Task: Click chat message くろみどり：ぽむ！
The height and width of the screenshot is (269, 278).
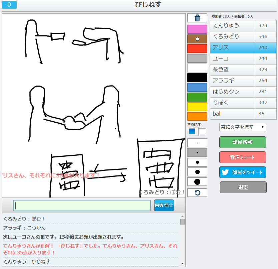Action: (24, 219)
